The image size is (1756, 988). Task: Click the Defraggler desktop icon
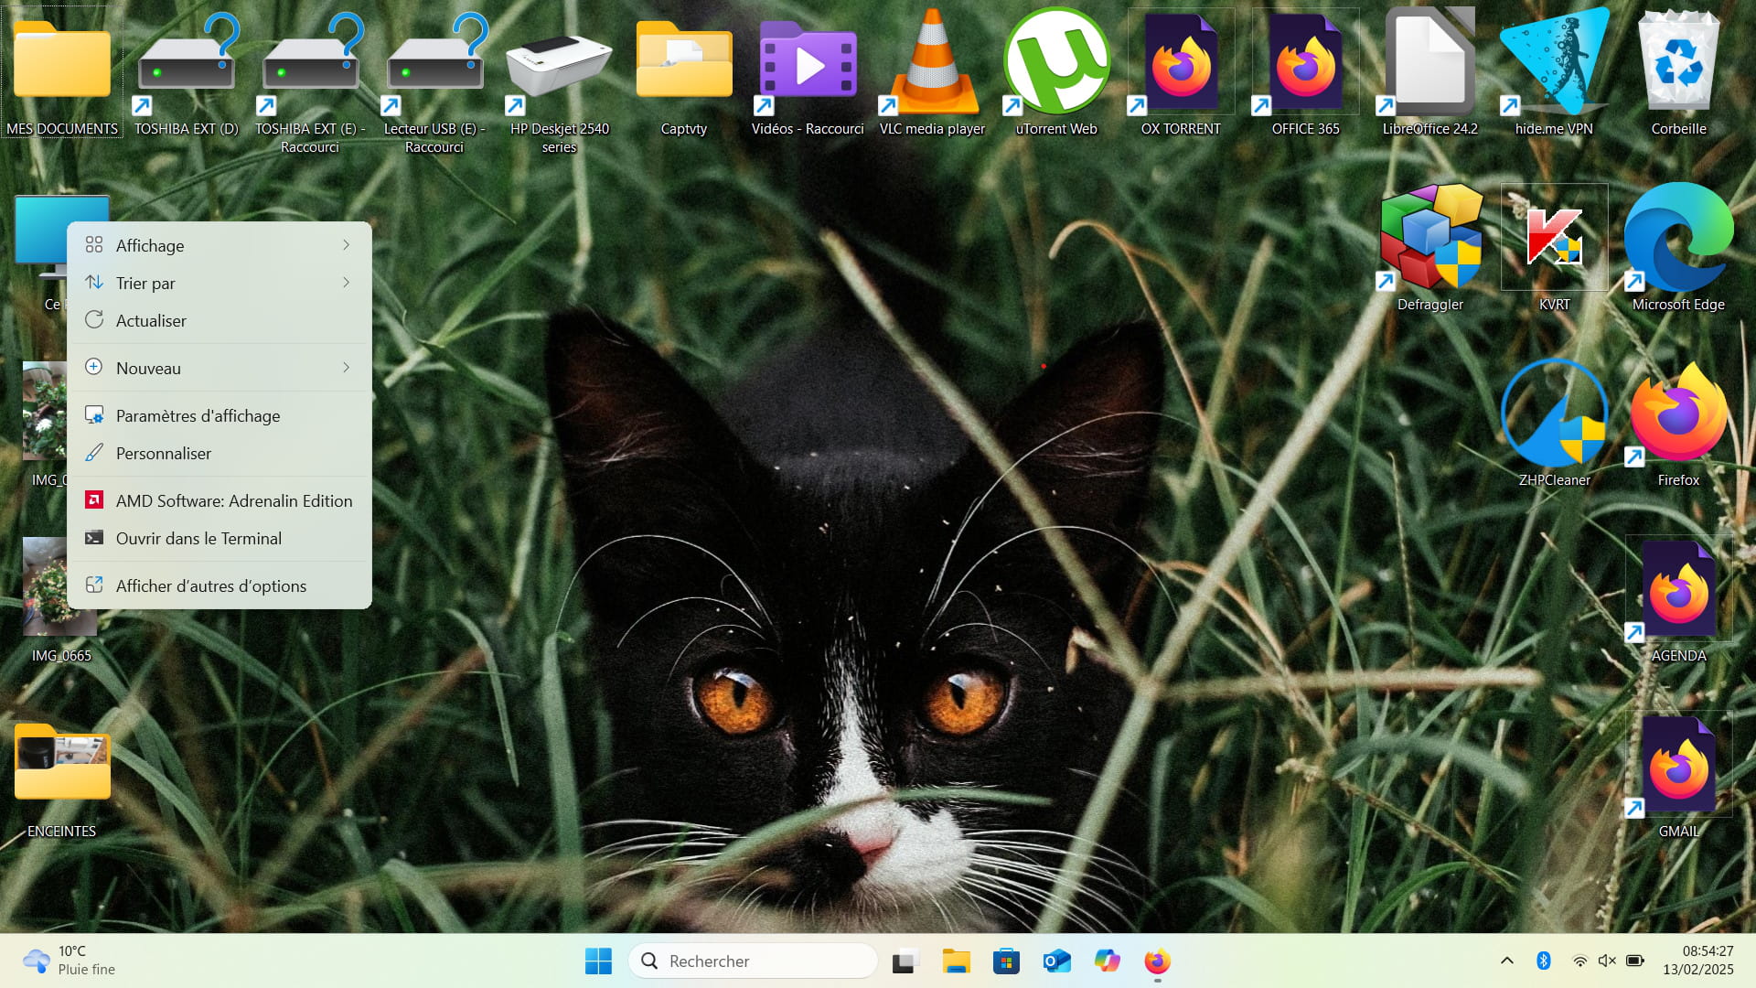(1430, 236)
